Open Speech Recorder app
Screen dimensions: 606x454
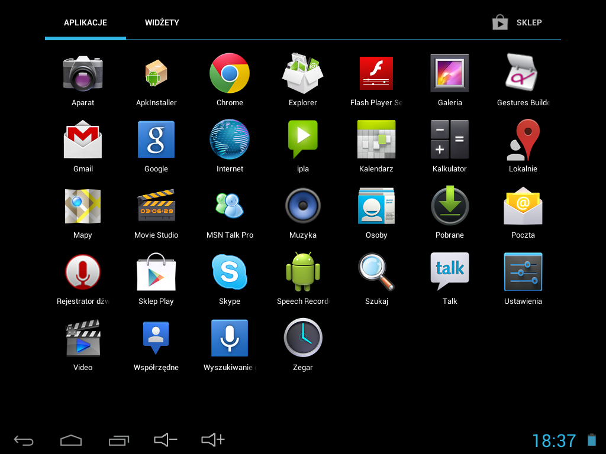click(302, 272)
